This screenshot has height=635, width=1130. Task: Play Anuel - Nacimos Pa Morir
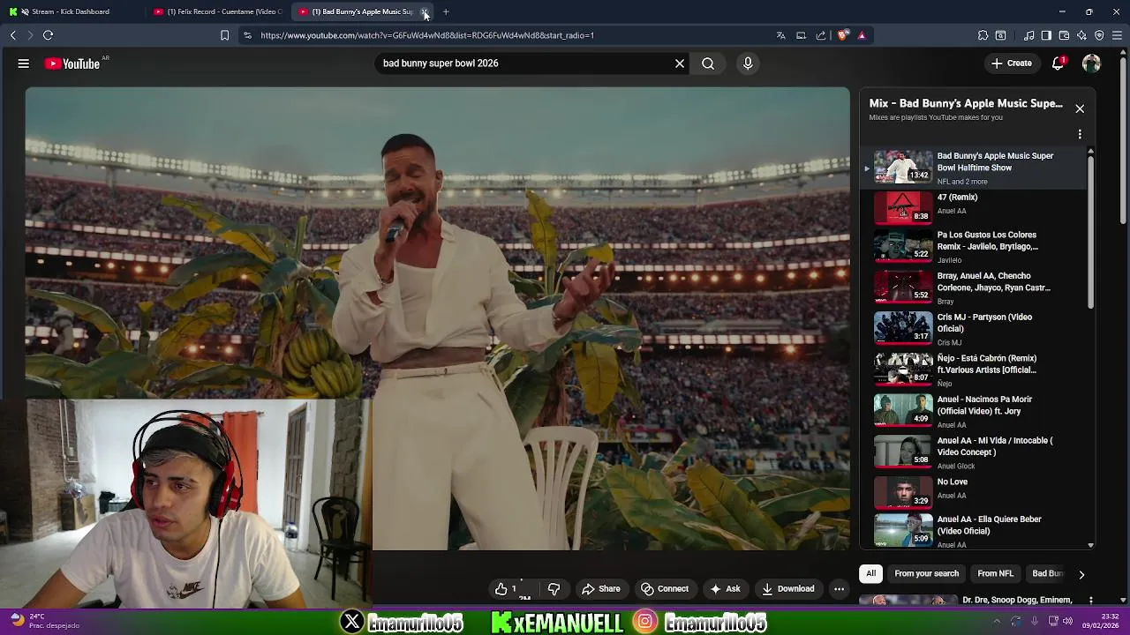(976, 410)
